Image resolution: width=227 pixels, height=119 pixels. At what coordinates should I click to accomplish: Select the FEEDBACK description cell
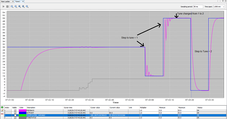[x=45, y=111]
